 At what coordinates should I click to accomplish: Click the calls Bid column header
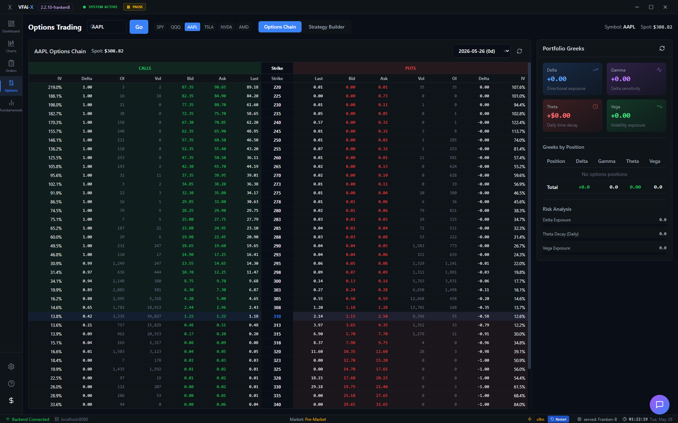coord(190,78)
